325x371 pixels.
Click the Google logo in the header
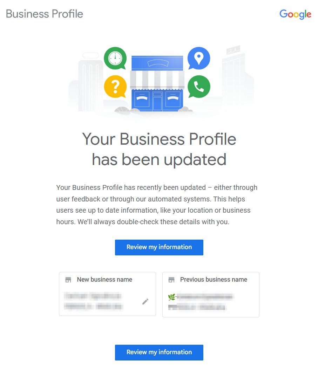(295, 14)
